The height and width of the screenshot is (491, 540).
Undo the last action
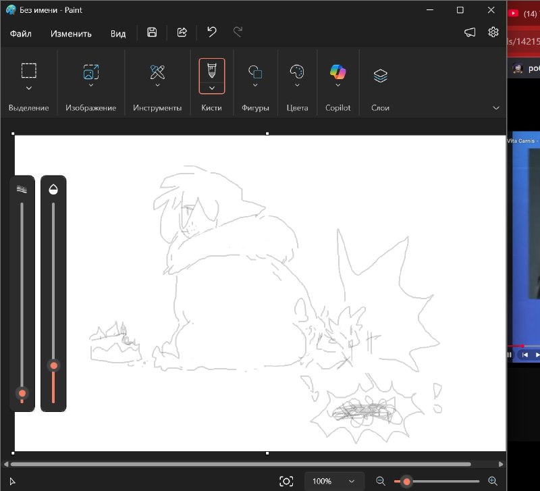coord(212,32)
